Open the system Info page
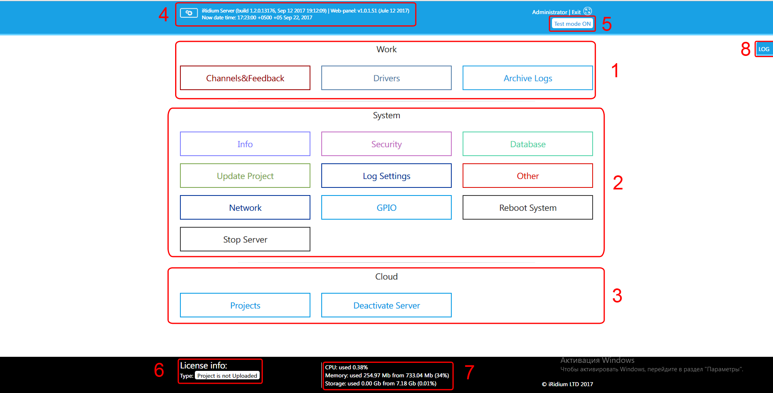The height and width of the screenshot is (393, 773). tap(245, 144)
